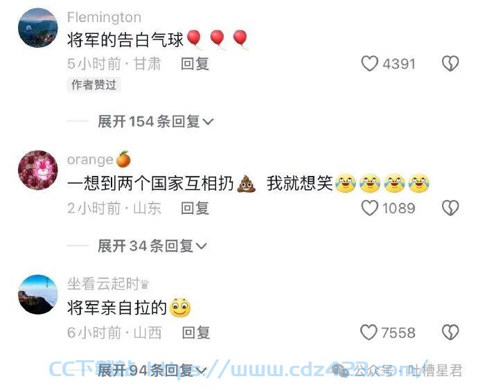The width and height of the screenshot is (478, 390).
Task: Open Flemington's profile avatar
Action: coord(38,28)
